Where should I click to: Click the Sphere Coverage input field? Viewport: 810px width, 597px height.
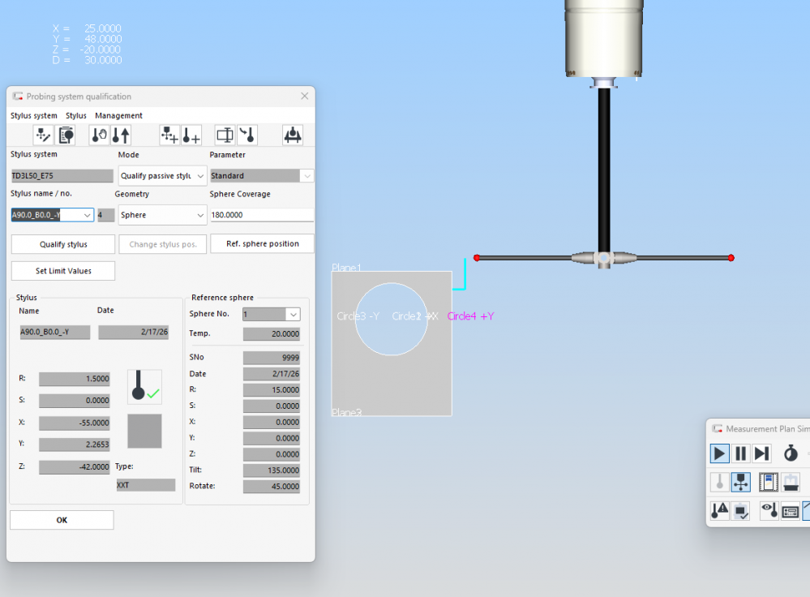pyautogui.click(x=262, y=215)
